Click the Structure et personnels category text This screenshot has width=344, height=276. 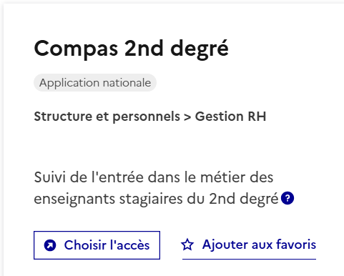tap(107, 117)
